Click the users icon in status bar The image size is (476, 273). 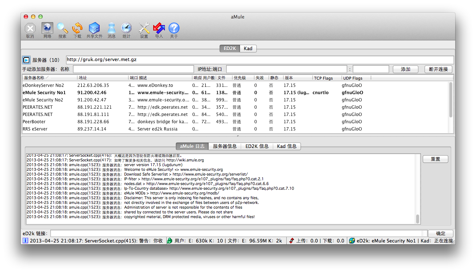pos(170,241)
